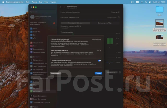Open Control Center in menu bar

pyautogui.click(x=150, y=2)
